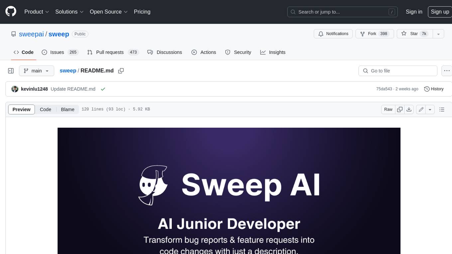Open the GitHub home logo
Viewport: 452px width, 254px height.
[x=11, y=12]
